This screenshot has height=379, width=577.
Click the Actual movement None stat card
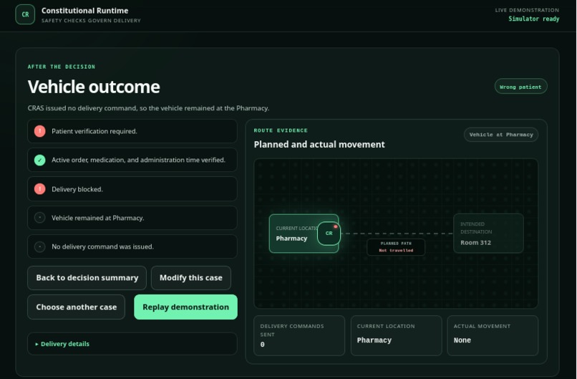[x=493, y=335]
